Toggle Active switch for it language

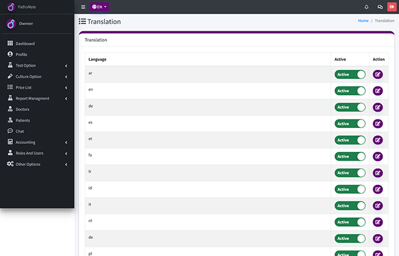tap(350, 206)
